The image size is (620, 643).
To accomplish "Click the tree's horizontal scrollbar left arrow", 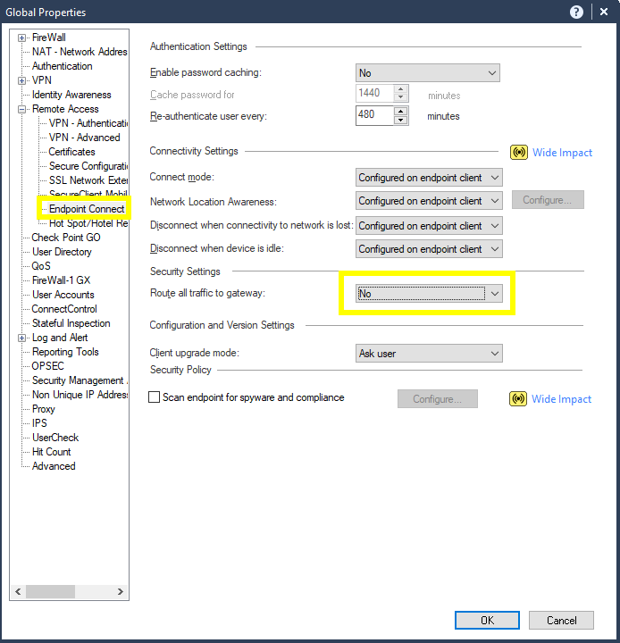I will (x=18, y=591).
